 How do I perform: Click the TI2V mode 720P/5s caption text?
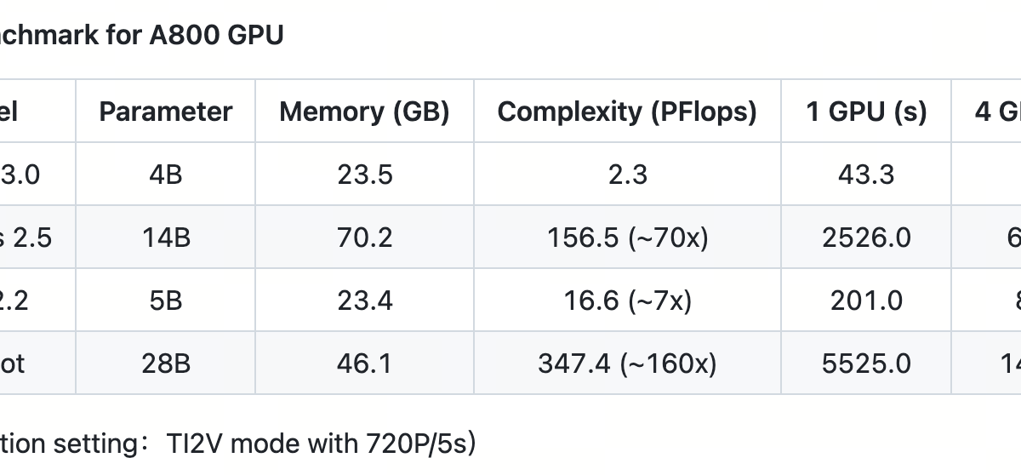click(x=238, y=444)
